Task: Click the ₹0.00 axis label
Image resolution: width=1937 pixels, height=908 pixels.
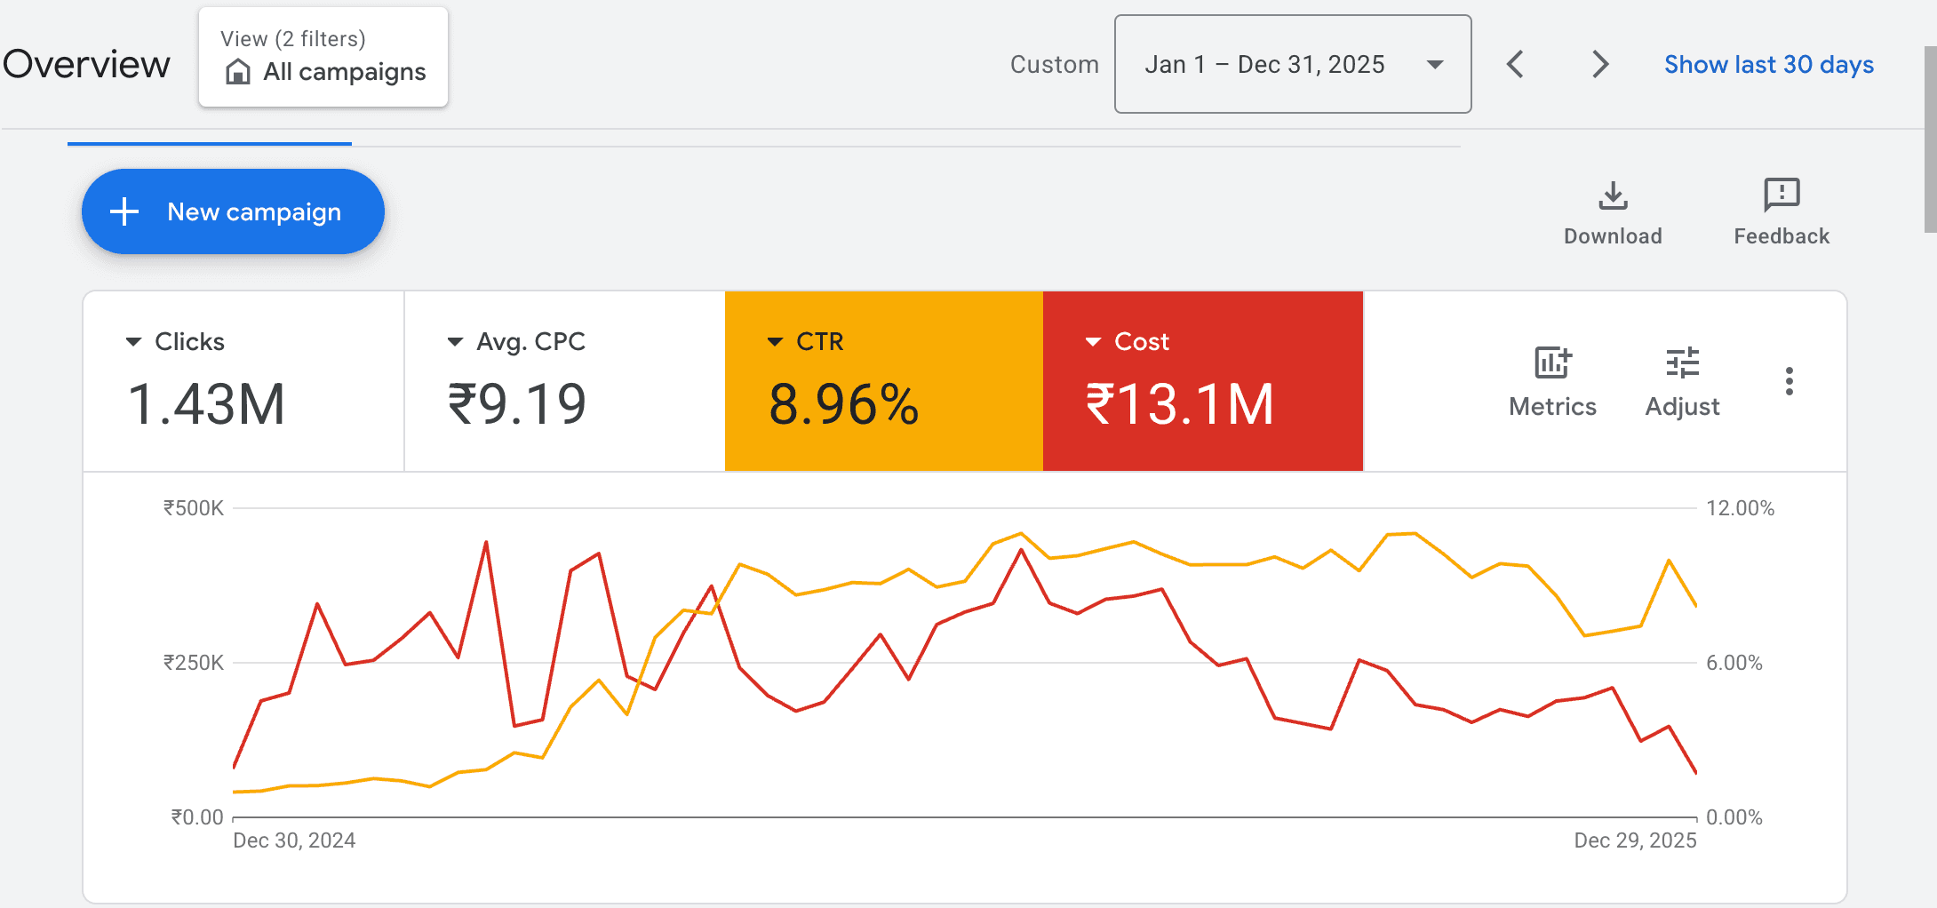Action: tap(196, 817)
